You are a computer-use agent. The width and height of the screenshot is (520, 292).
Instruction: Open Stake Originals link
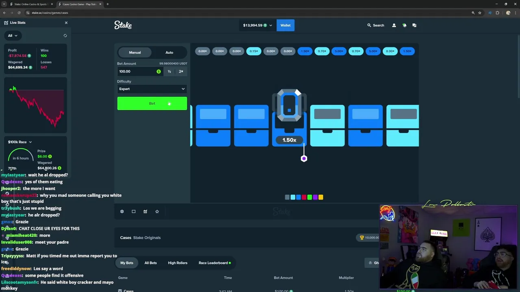(x=147, y=238)
